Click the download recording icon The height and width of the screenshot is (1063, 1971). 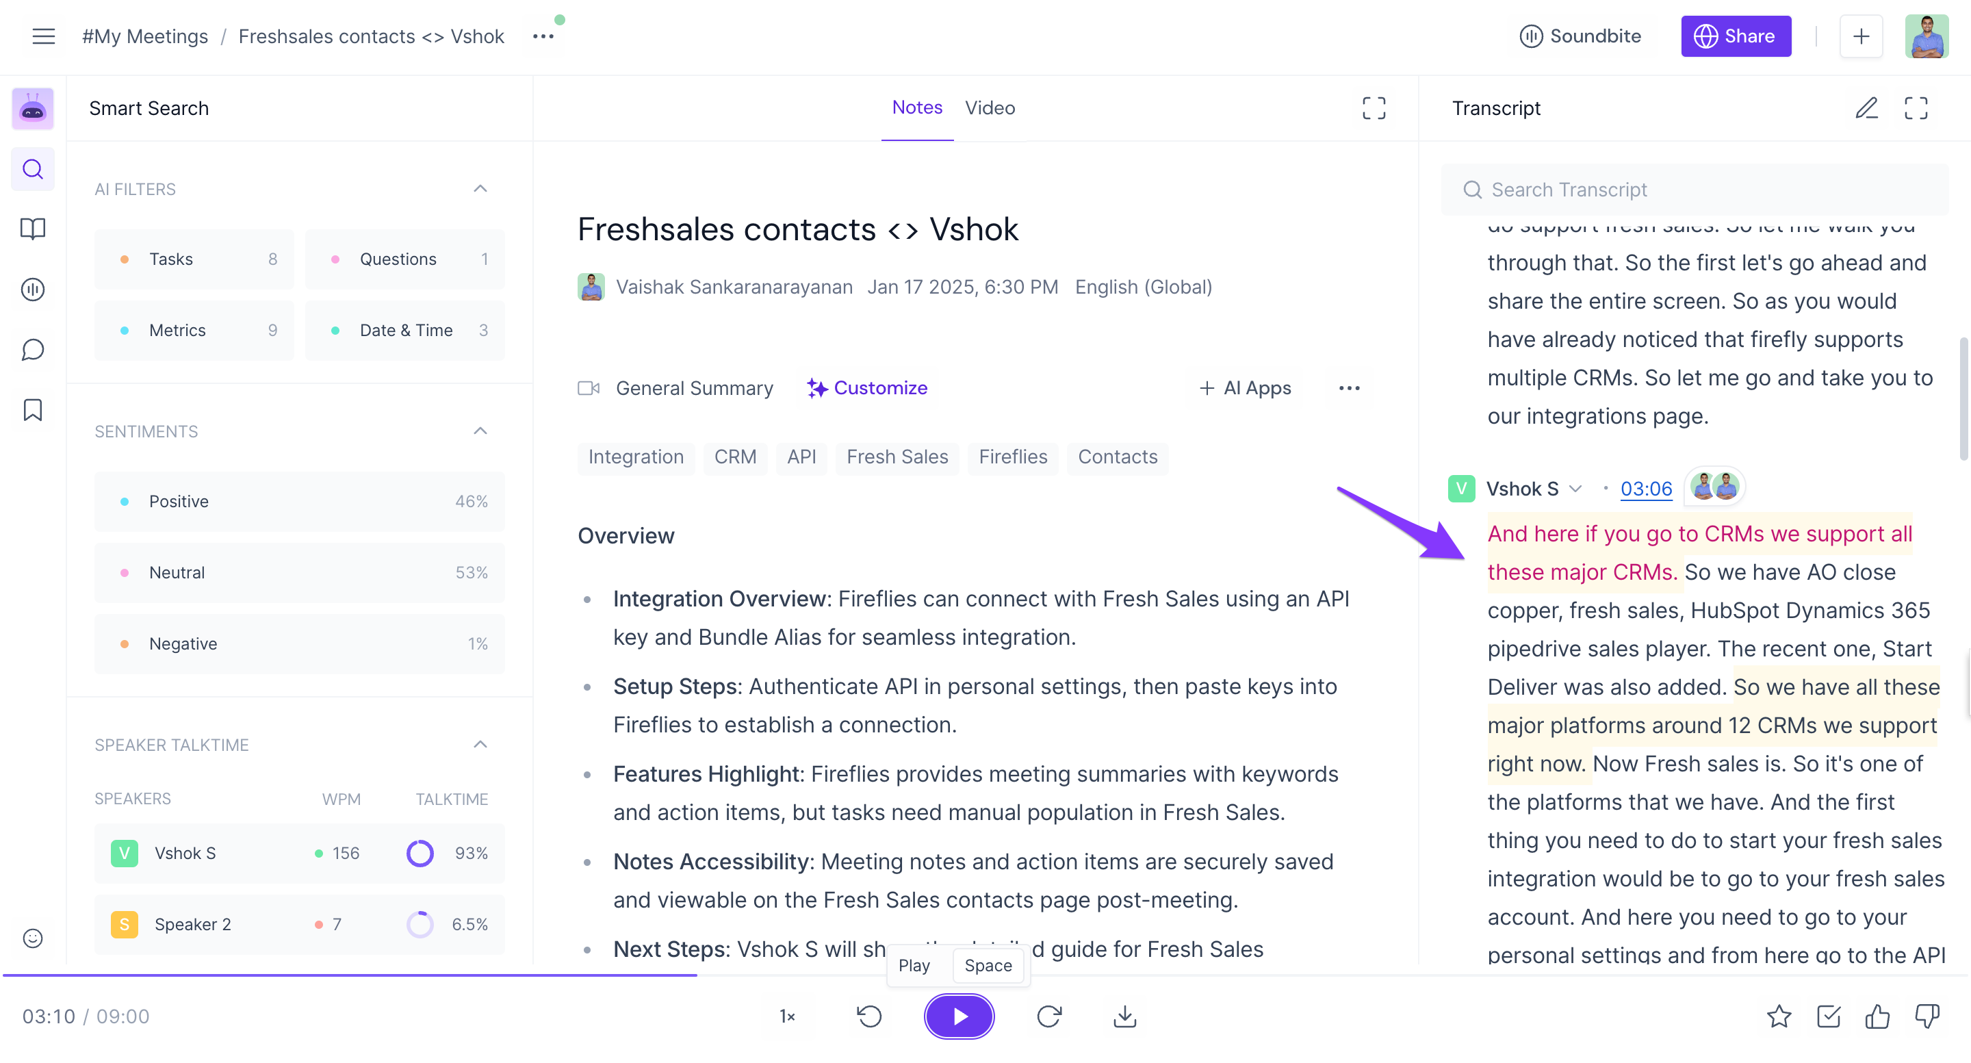pos(1124,1016)
